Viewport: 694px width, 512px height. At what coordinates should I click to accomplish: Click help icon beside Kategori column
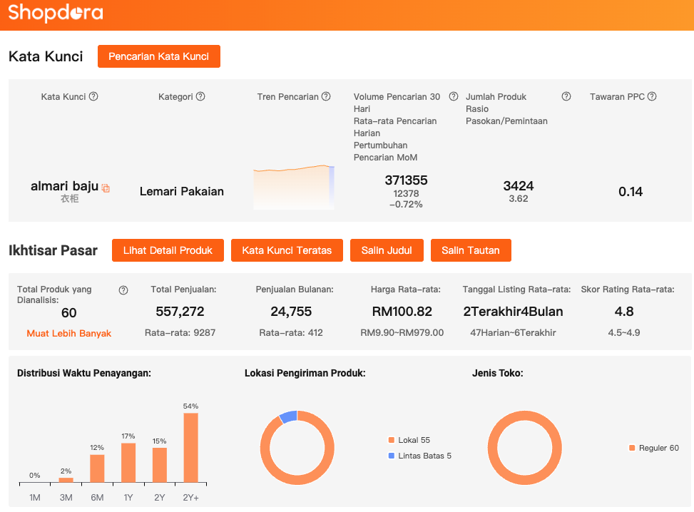pos(200,97)
